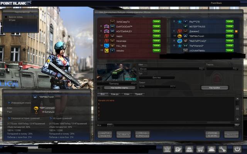This screenshot has height=154, width=247.
Task: Open the clan emblem icon in bottom bar
Action: pyautogui.click(x=167, y=149)
